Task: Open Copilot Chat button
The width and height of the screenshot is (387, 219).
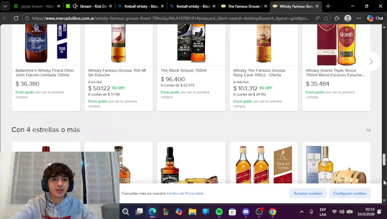Action: point(375,18)
